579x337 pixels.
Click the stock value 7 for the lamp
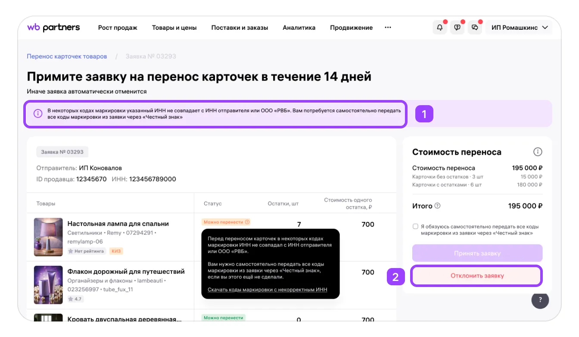point(299,224)
